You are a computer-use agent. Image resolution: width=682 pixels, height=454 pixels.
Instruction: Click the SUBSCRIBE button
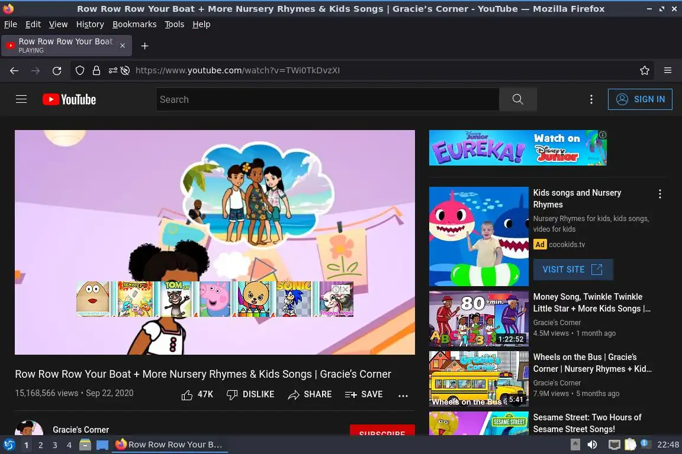382,430
